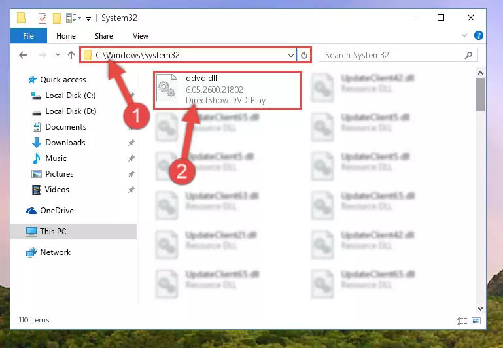503x348 pixels.
Task: Open the recent locations dropdown
Action: pos(58,55)
